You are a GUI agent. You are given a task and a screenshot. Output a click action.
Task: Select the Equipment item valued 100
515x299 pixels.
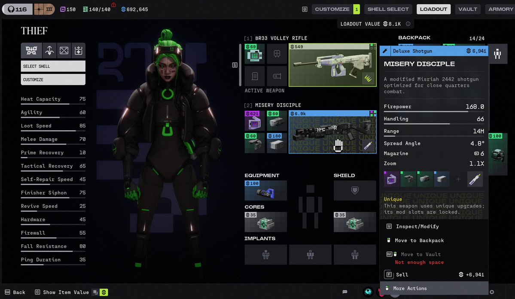pos(266,191)
